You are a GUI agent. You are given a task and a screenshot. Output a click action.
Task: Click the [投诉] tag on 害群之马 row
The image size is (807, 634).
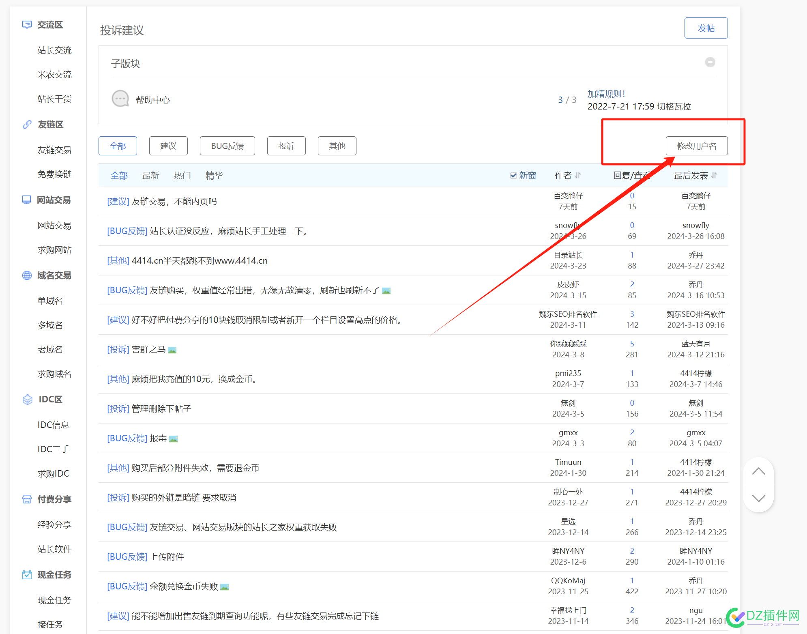pyautogui.click(x=118, y=350)
